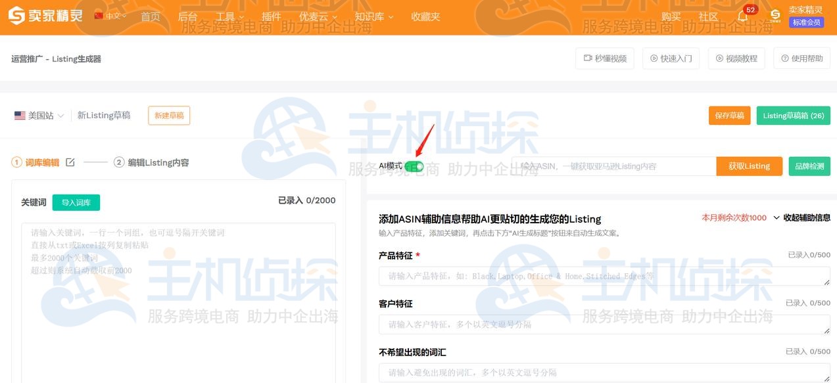Focus the 客户特征 input field
837x383 pixels.
pos(604,324)
